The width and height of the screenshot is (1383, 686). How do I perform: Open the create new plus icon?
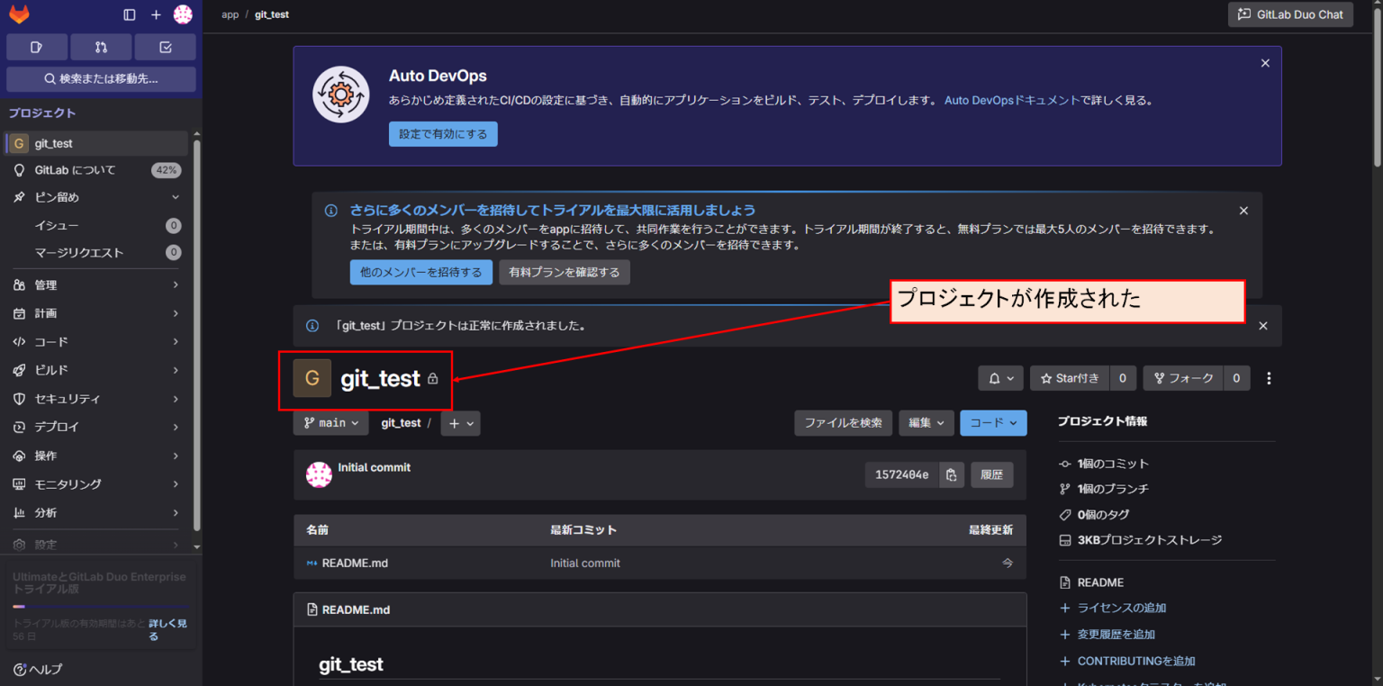[x=157, y=14]
